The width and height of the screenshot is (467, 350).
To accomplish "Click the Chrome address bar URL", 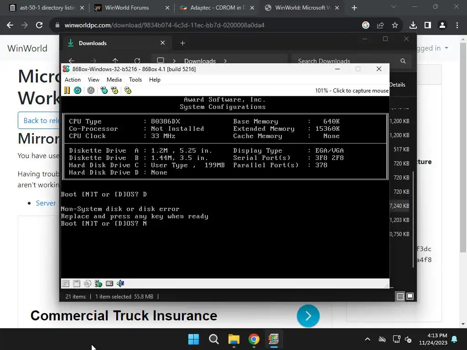I will pyautogui.click(x=164, y=26).
